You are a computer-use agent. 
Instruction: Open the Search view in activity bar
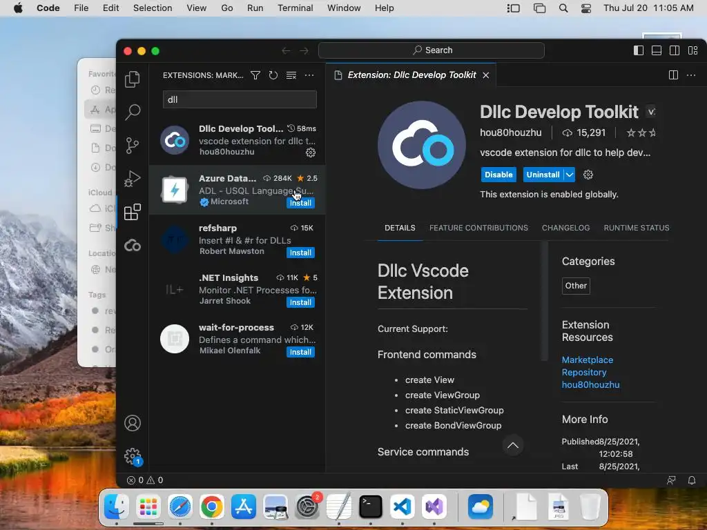(x=132, y=112)
